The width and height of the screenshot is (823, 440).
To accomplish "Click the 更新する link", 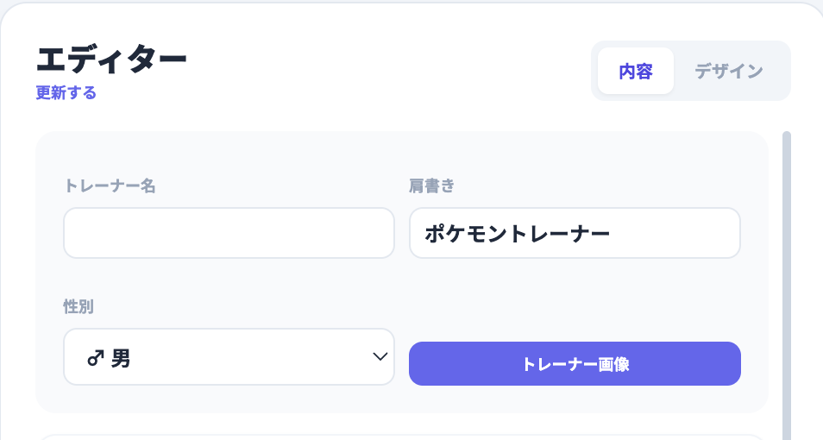I will [66, 93].
